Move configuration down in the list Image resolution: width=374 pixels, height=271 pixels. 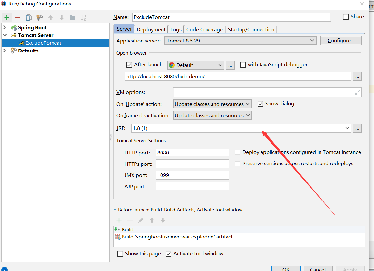click(62, 18)
